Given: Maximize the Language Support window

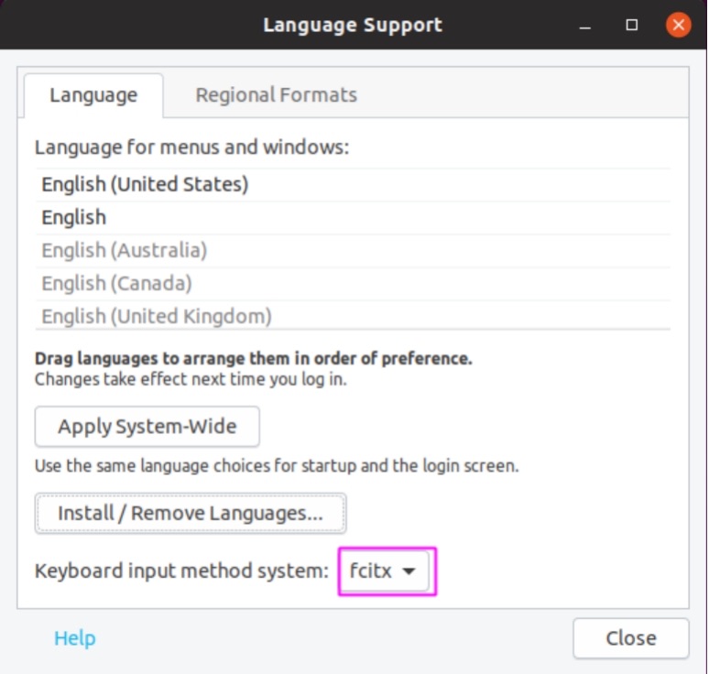Looking at the screenshot, I should (632, 25).
